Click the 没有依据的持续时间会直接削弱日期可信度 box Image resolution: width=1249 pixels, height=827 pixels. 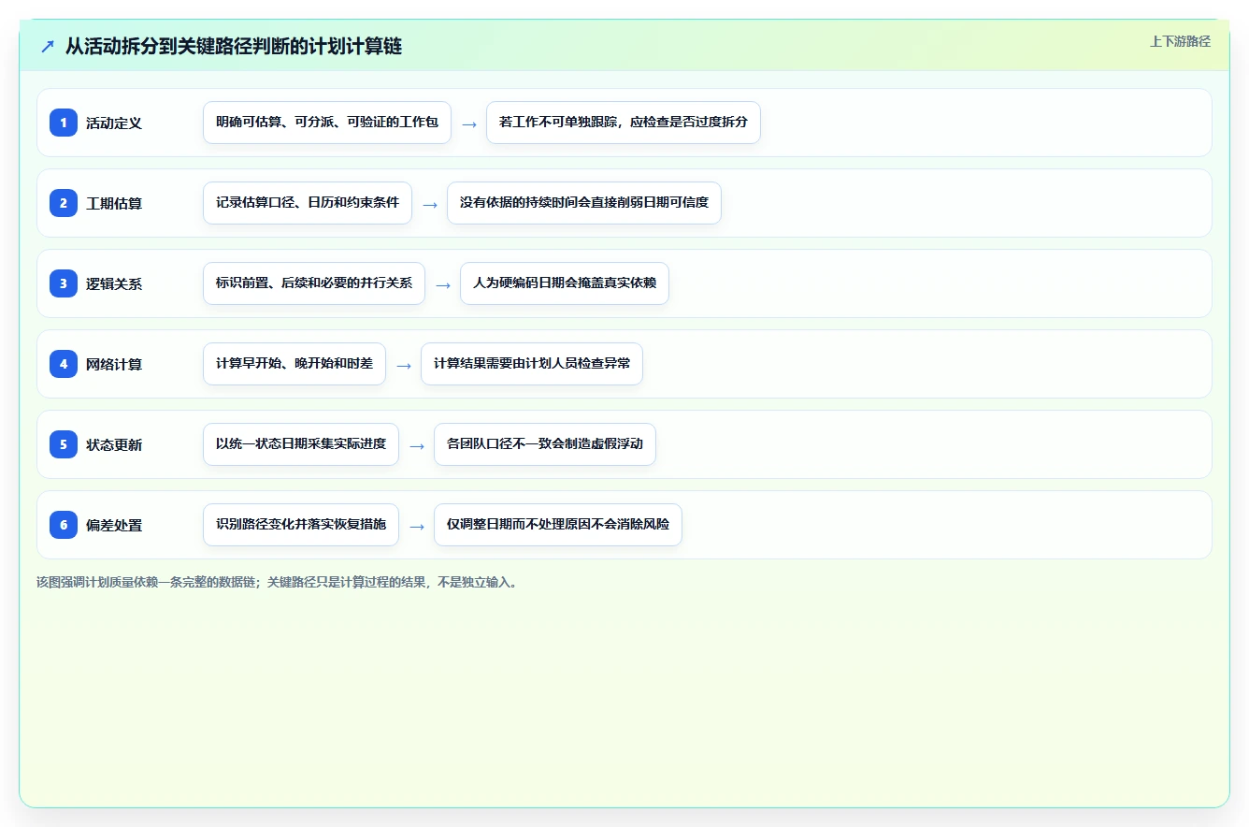584,203
